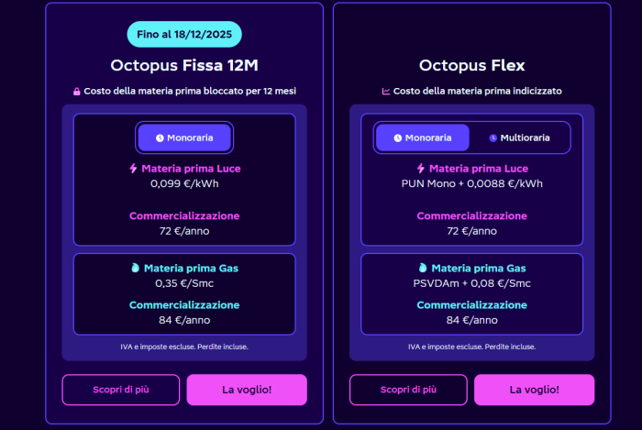
Task: Click PUN Mono + 0,0088 €/kWh price text
Action: click(471, 183)
